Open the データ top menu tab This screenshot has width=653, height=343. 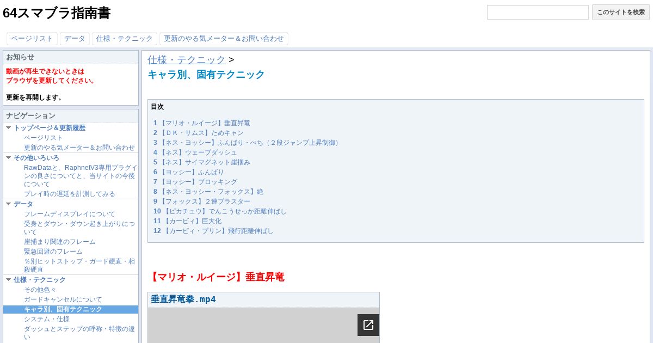click(75, 39)
